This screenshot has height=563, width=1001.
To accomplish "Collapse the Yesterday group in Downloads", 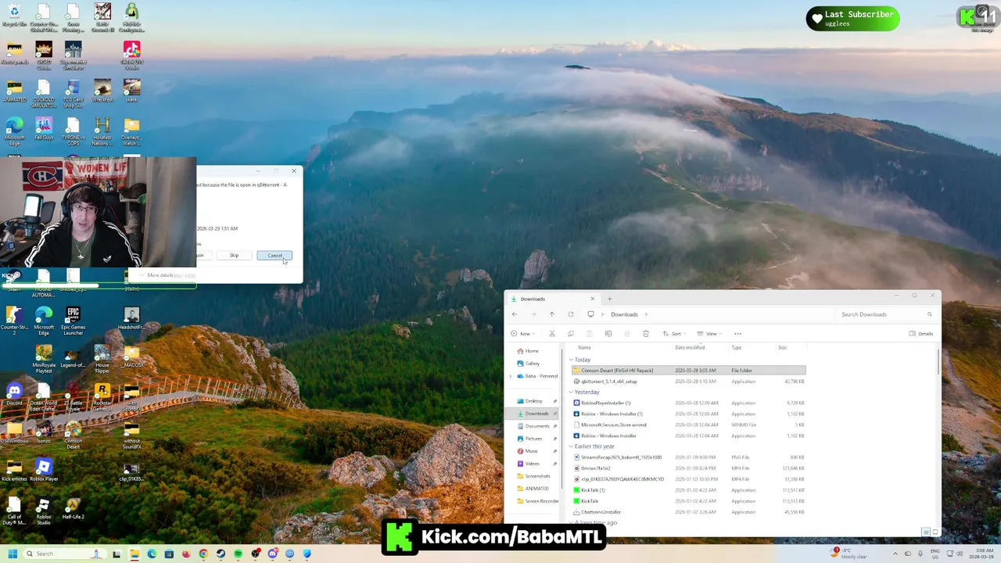I will tap(572, 393).
